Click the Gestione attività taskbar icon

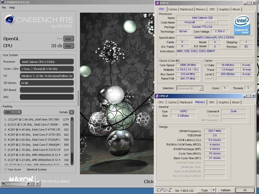point(3,184)
